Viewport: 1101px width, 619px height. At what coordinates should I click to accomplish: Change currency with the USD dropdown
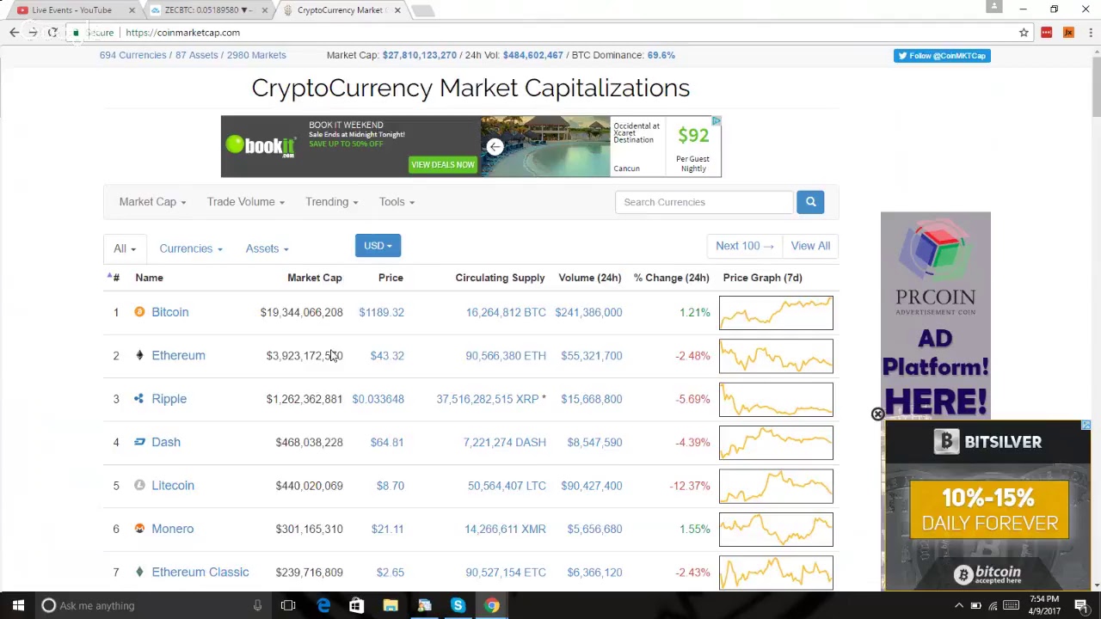378,246
